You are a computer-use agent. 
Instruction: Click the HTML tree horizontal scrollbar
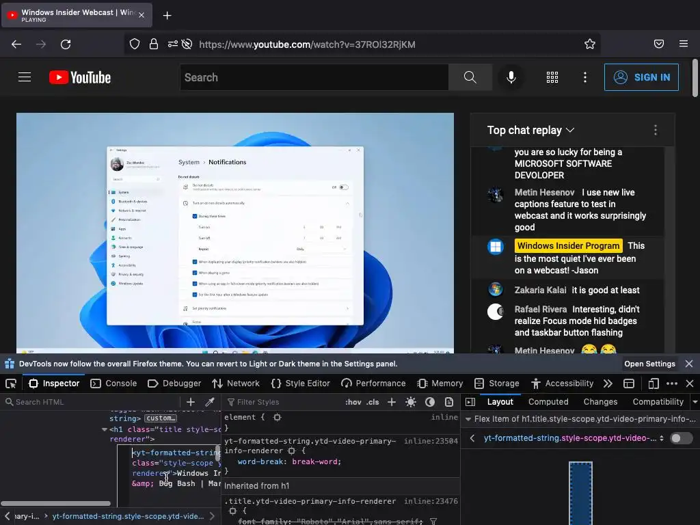(x=56, y=504)
